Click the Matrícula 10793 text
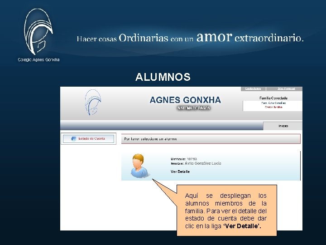This screenshot has height=245, width=326. [183, 159]
